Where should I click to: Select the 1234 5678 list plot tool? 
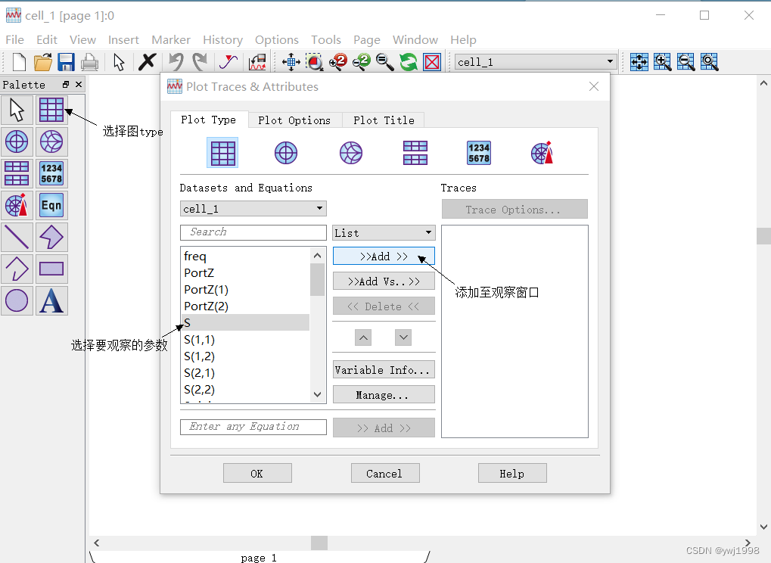pyautogui.click(x=51, y=173)
